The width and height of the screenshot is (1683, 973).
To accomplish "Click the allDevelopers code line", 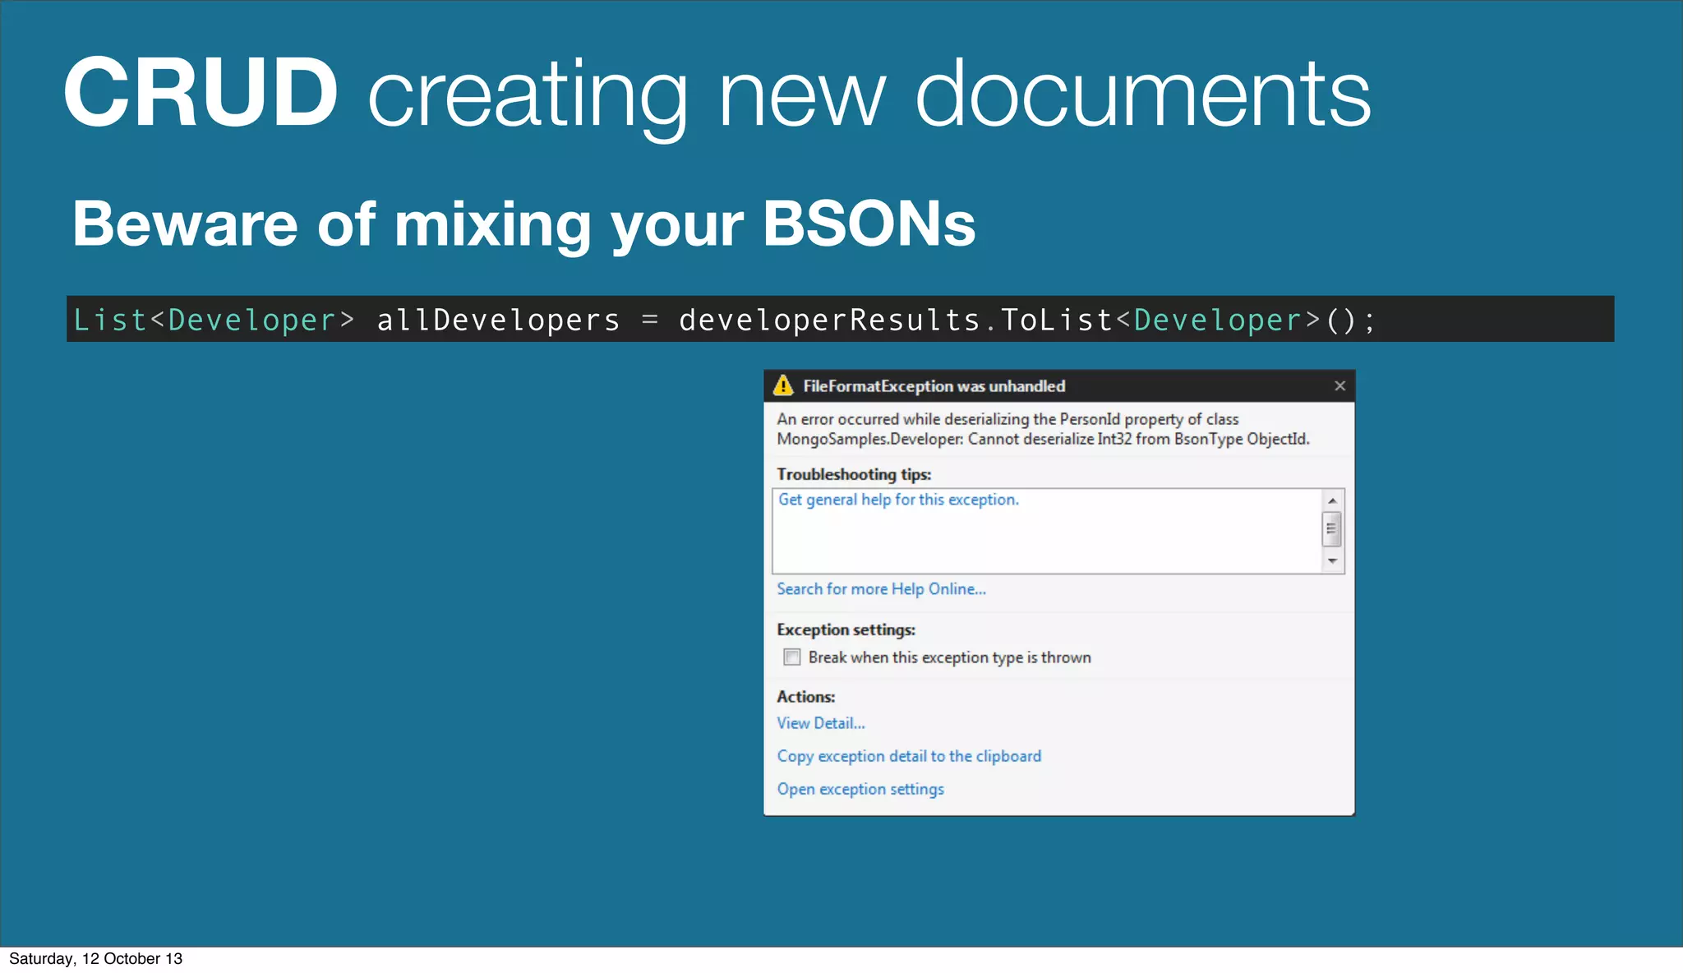I will click(x=840, y=319).
